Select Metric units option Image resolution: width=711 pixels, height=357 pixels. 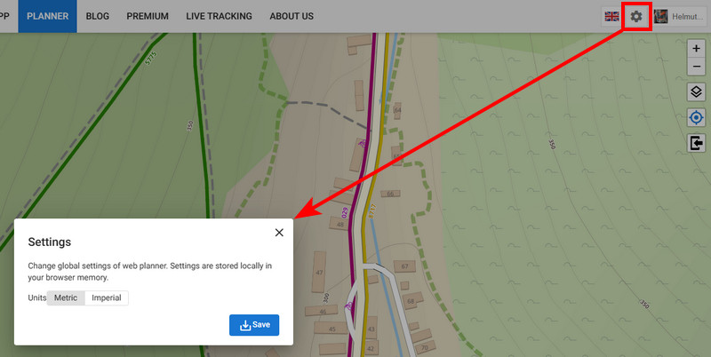pos(66,297)
